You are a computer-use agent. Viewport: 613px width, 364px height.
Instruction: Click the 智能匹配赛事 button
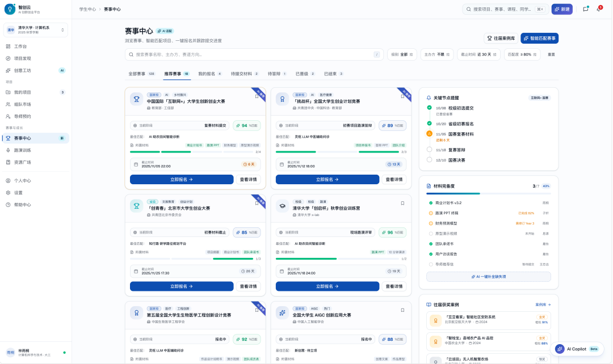click(x=540, y=39)
